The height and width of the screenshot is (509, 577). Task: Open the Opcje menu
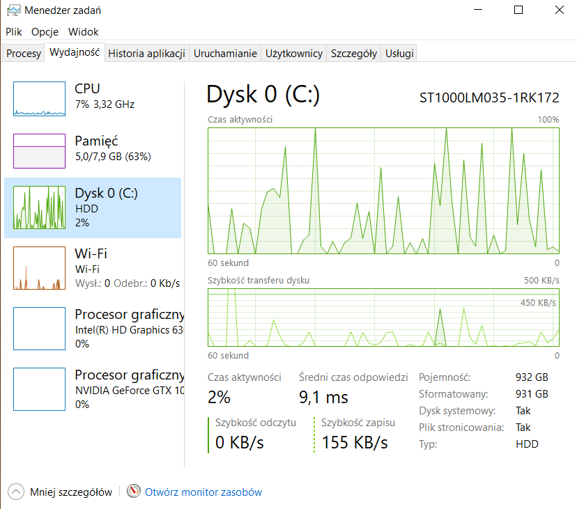point(45,32)
